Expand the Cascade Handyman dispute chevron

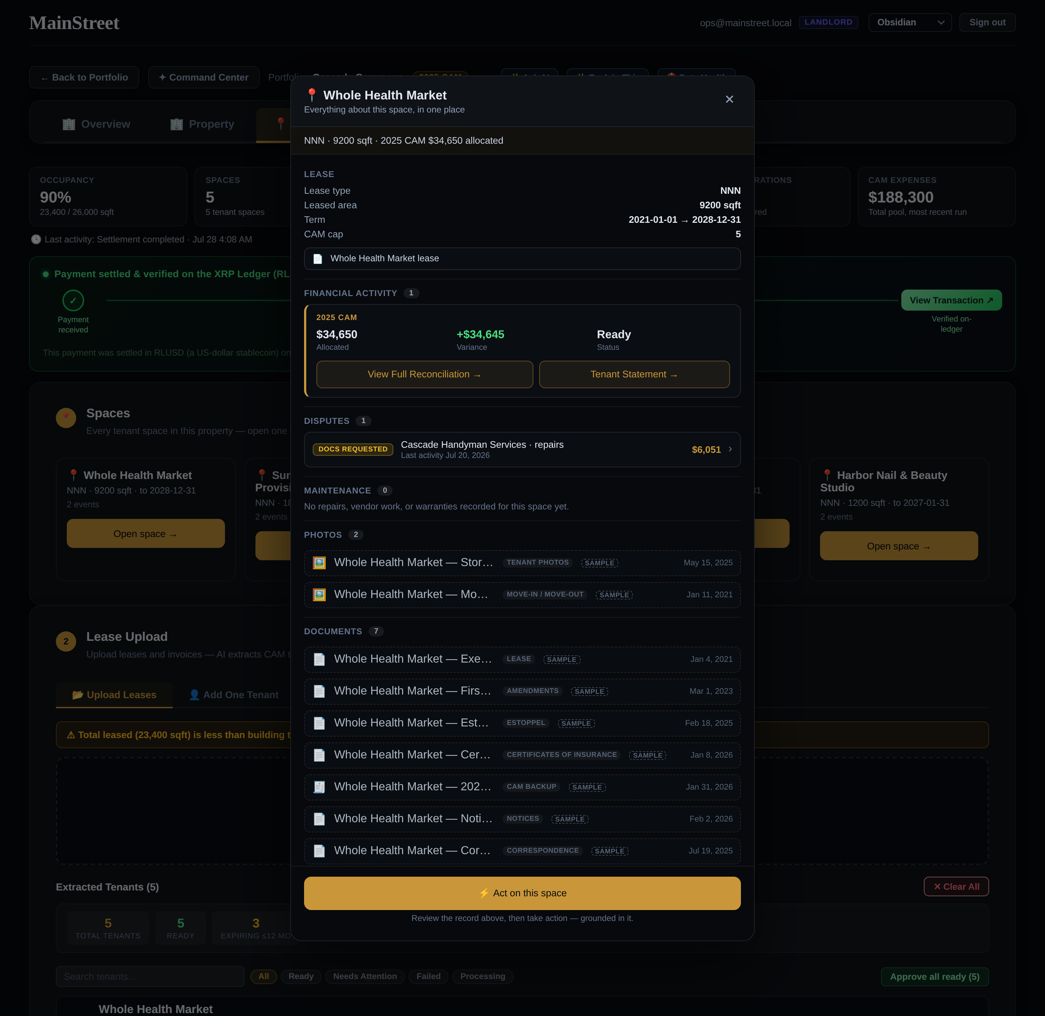click(x=730, y=449)
